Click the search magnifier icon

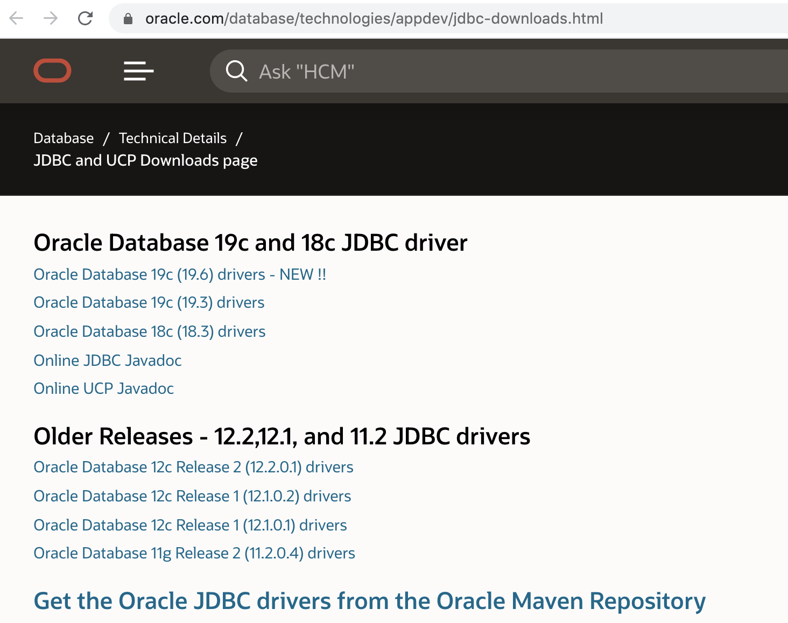[236, 71]
